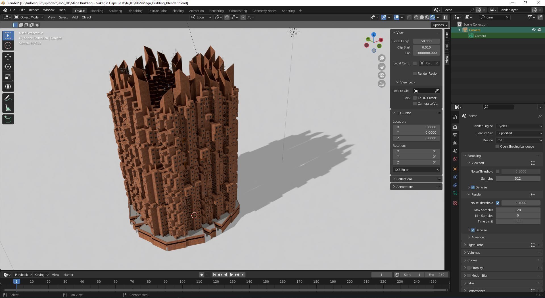This screenshot has width=545, height=298.
Task: Switch viewport to Solid shading mode
Action: pos(421,17)
